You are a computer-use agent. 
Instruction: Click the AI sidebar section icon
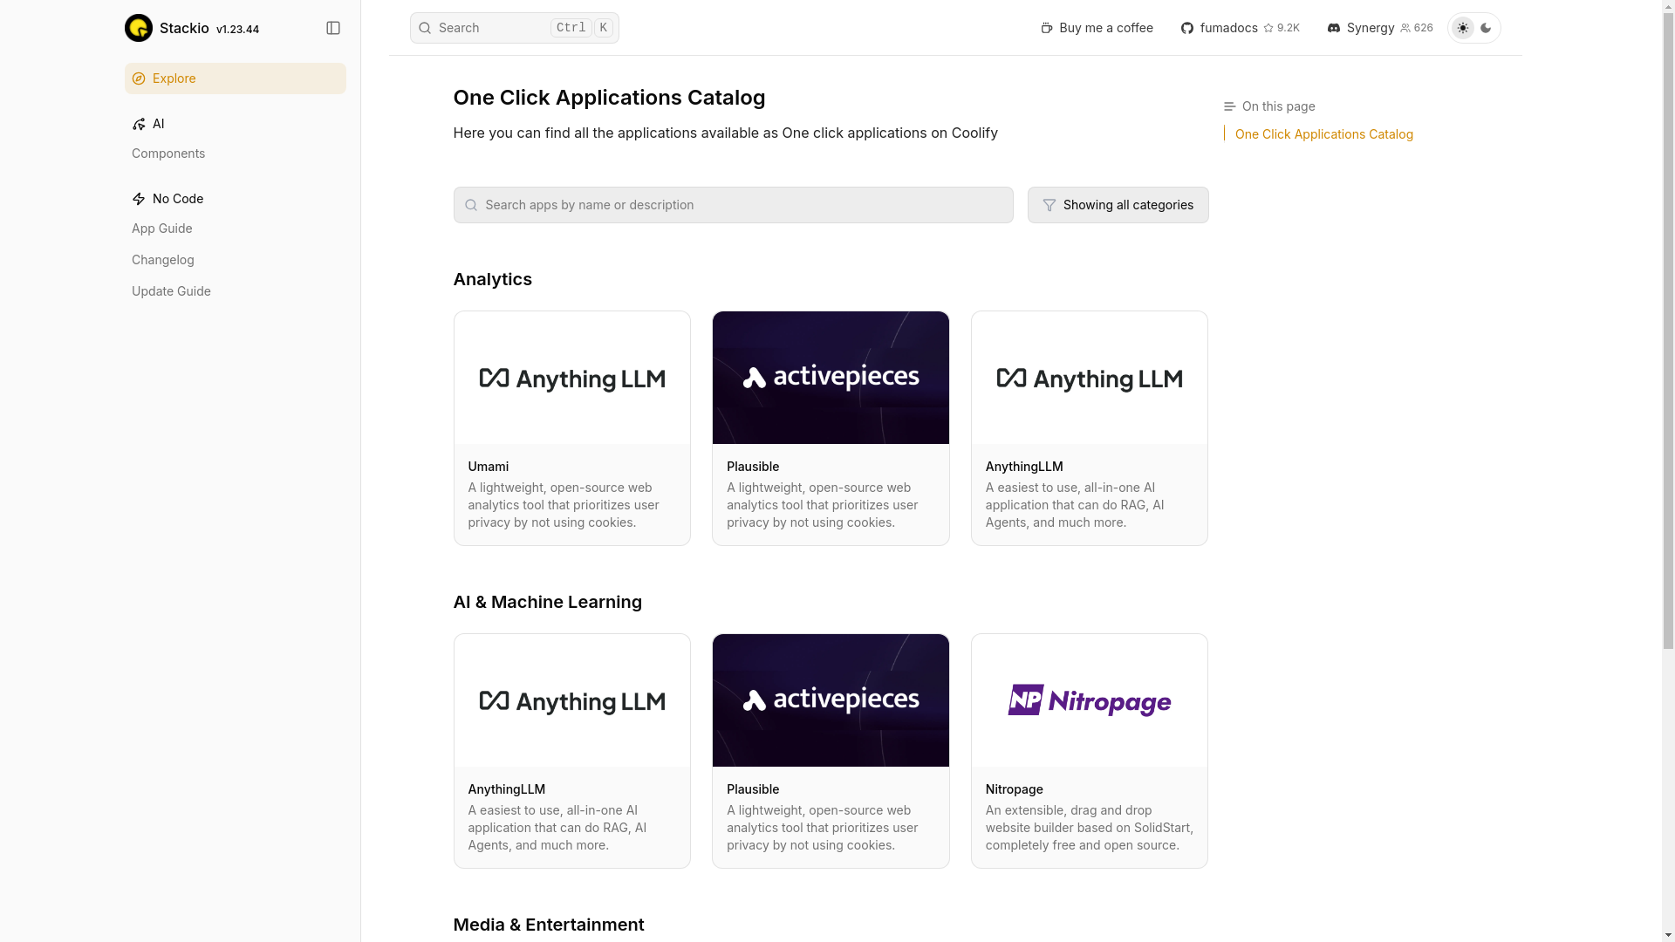tap(139, 124)
